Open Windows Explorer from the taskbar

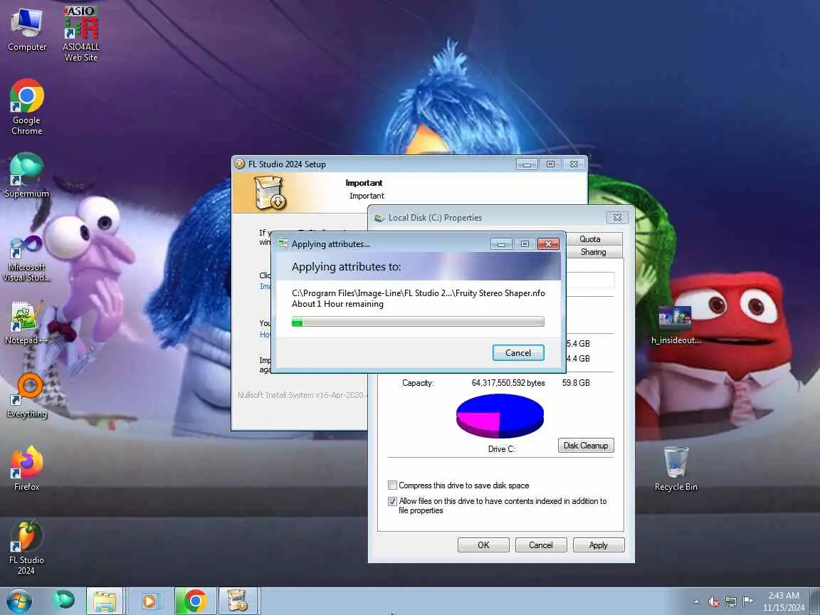105,601
